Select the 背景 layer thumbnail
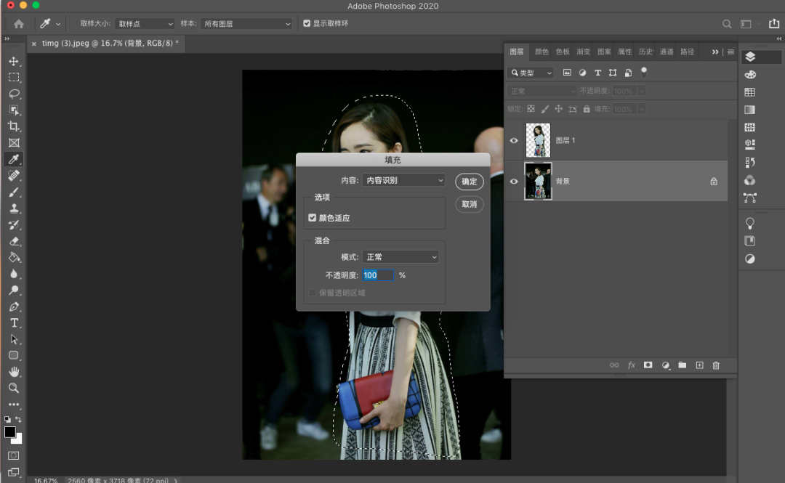This screenshot has height=483, width=785. 538,181
